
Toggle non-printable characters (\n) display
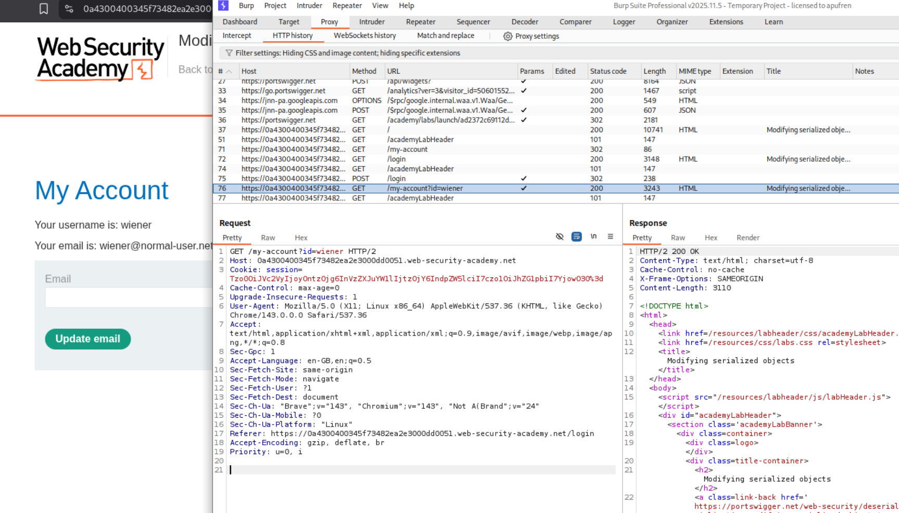pyautogui.click(x=593, y=237)
